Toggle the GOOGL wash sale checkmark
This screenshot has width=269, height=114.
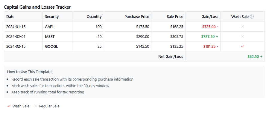point(243,46)
